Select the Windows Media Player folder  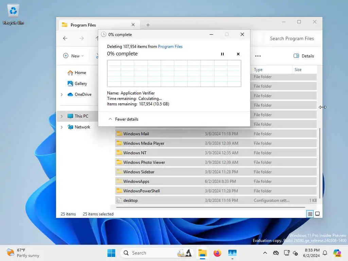216,143
